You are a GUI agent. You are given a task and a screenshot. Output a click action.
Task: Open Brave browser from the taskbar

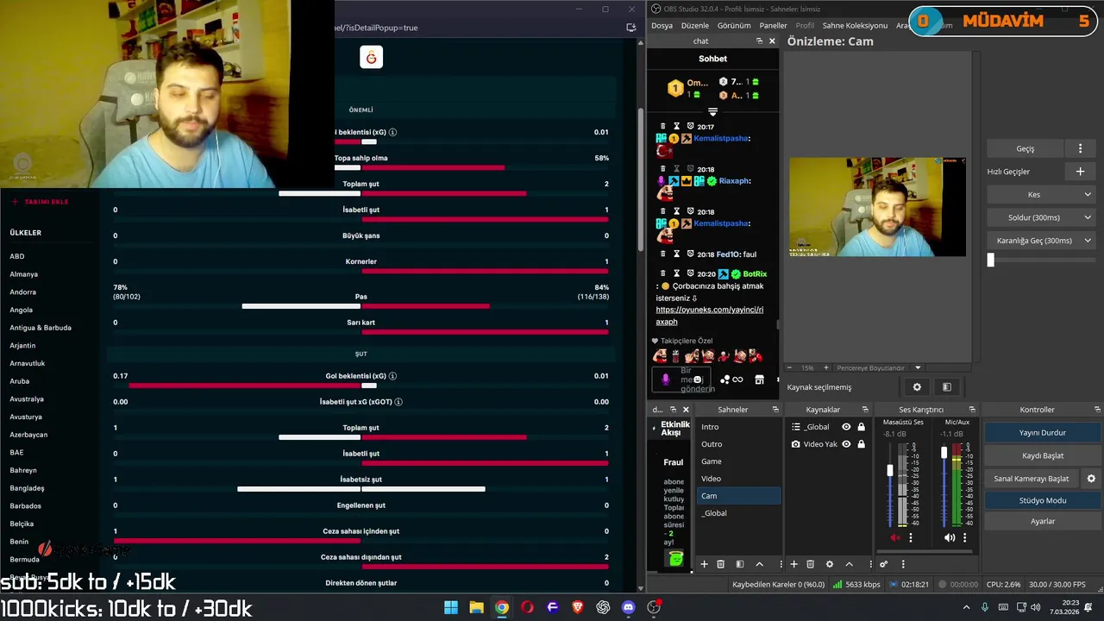[x=578, y=607]
